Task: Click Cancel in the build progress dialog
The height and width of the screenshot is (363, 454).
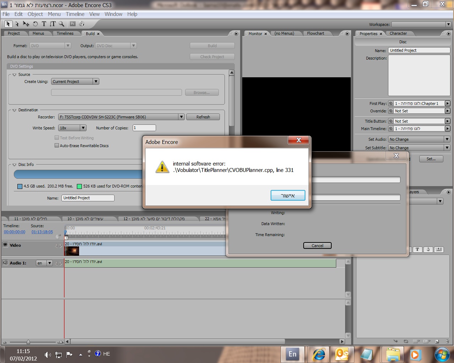Action: (317, 246)
